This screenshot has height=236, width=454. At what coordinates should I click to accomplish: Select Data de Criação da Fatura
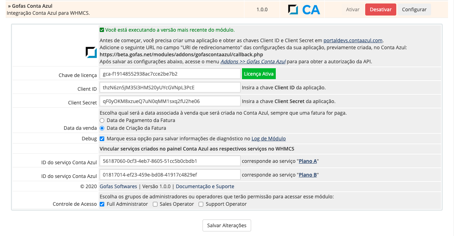pyautogui.click(x=102, y=128)
